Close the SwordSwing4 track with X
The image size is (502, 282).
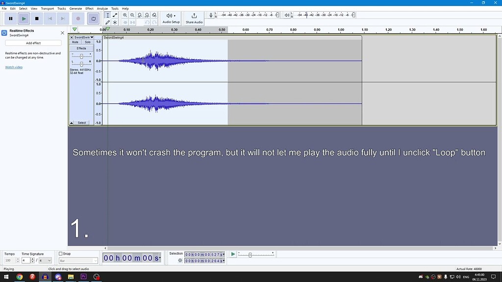(x=72, y=37)
